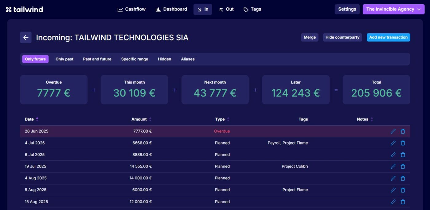Click the Project Colibri tag cell
430x210 pixels.
[x=295, y=167]
